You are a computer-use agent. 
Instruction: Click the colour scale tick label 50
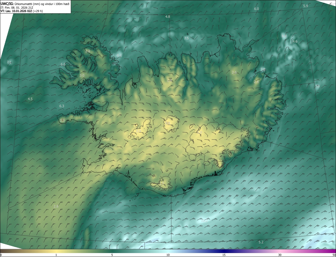point(334,255)
